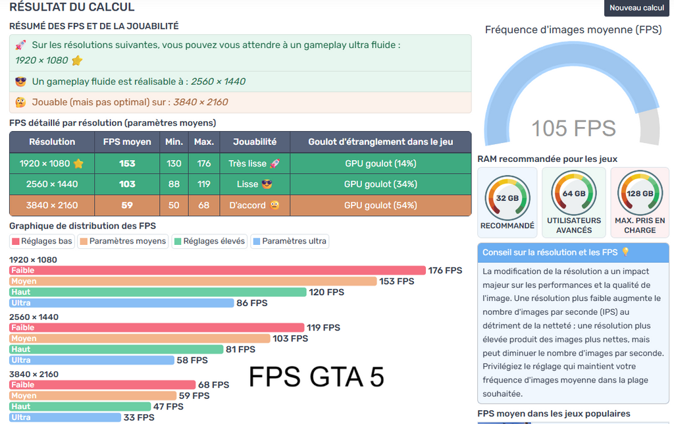
Task: Select the Résolution column header
Action: 52,142
